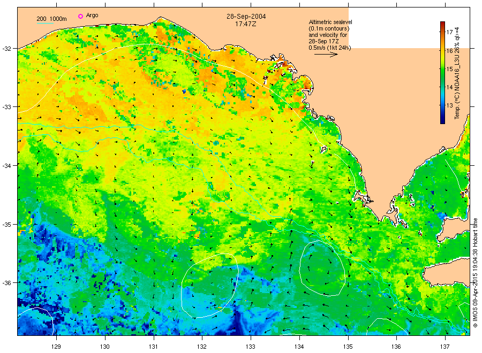Click the IMOS copyright timestamp text
Viewport: 482px width, 353px height.
click(475, 273)
